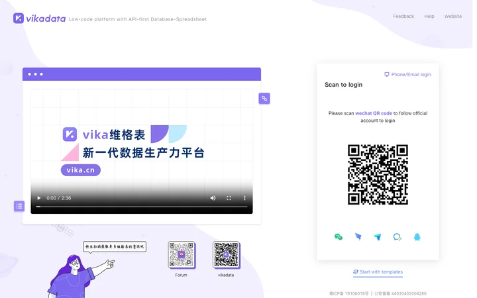Choose the DingTalk login icon

358,236
